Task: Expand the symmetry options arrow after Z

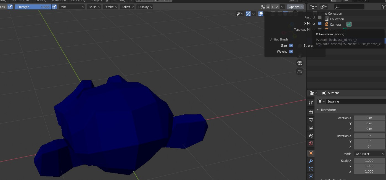Action: (282, 7)
